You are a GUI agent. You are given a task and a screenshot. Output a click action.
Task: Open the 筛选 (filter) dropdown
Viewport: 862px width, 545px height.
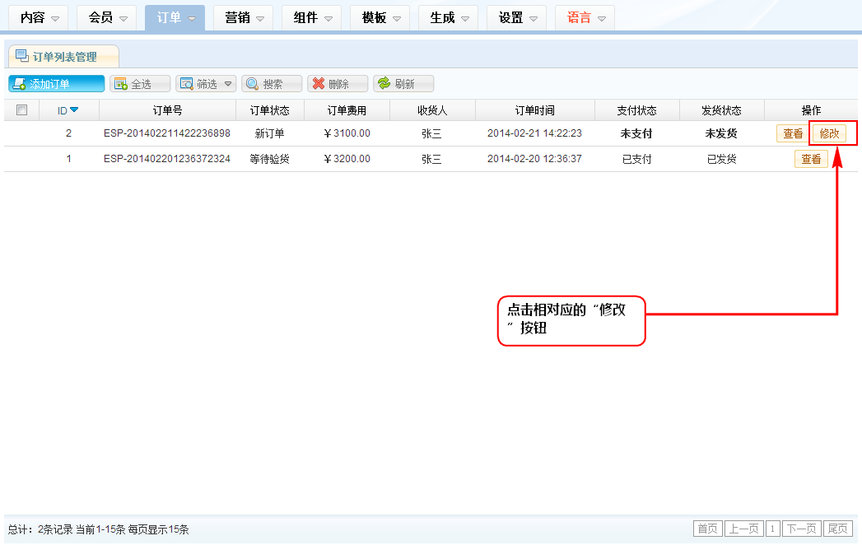click(x=206, y=84)
